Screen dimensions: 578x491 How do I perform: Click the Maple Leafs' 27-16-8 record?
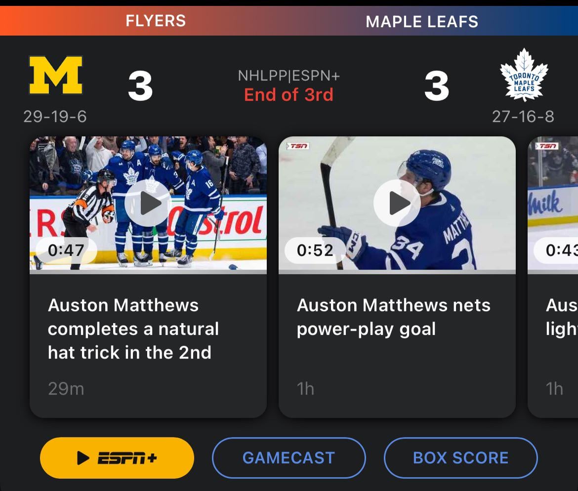(523, 117)
